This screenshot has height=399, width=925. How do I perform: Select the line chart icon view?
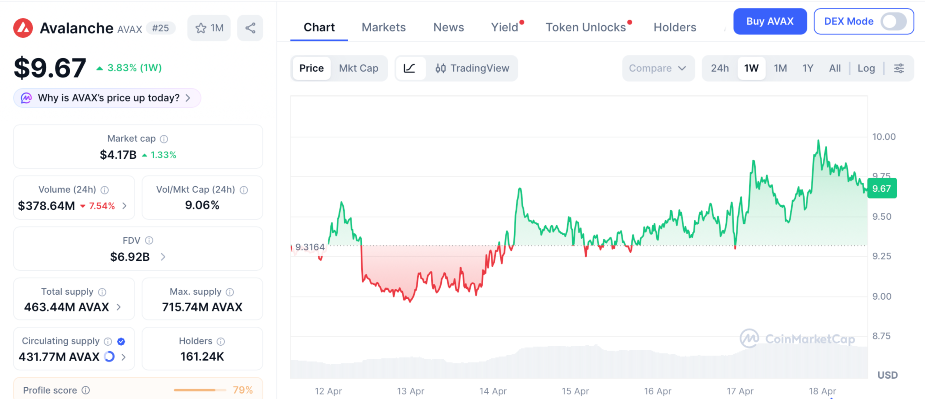[x=410, y=68]
